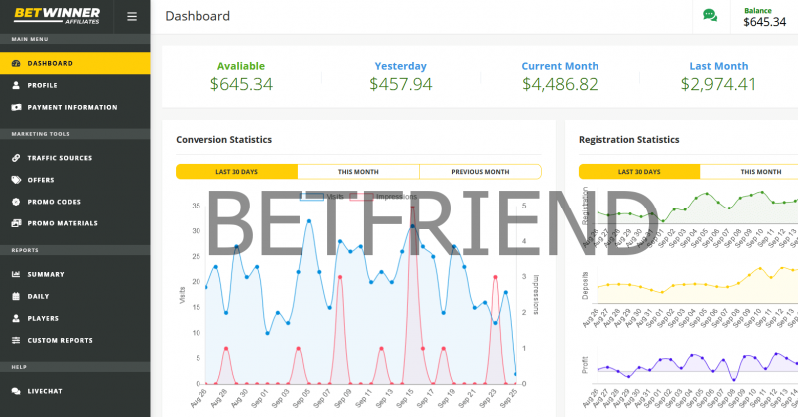Screen dimensions: 798x417
Task: Select Last 30 Days in Registration Statistics
Action: click(639, 171)
